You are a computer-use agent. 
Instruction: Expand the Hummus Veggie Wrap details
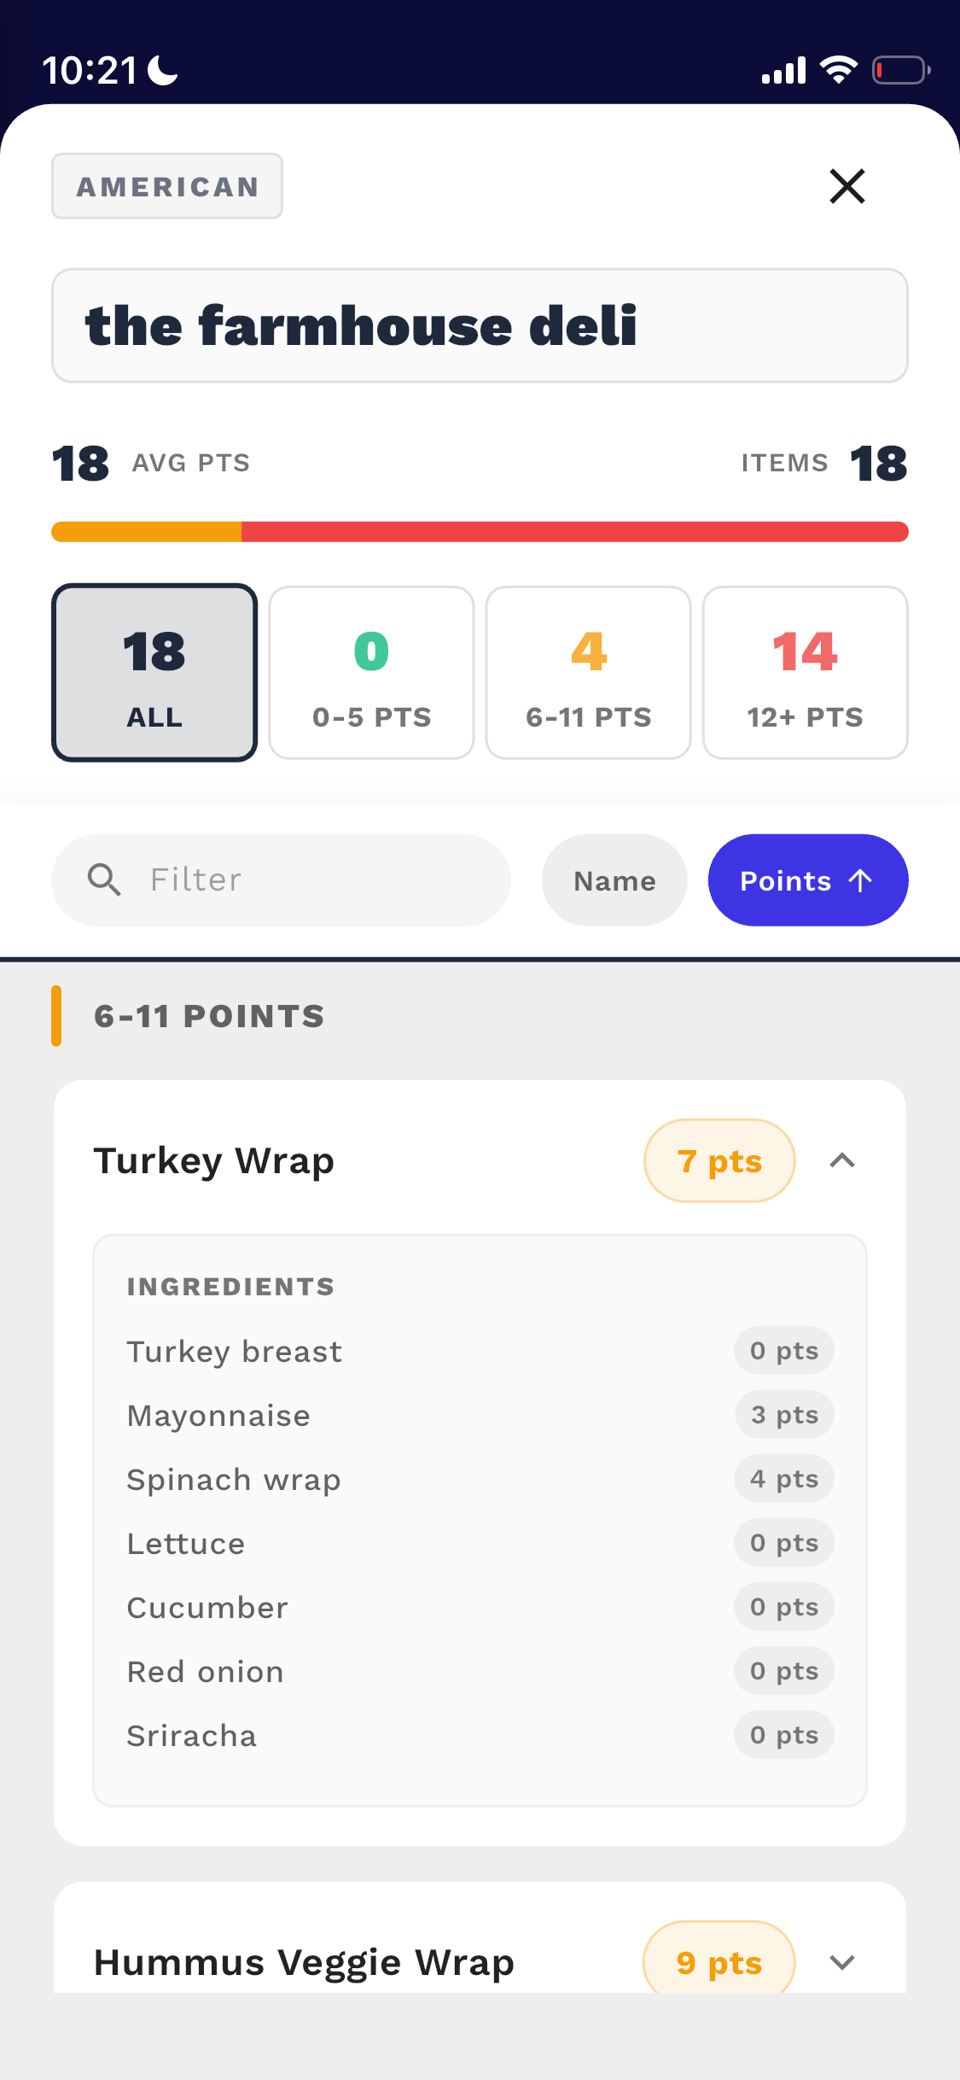[843, 1961]
